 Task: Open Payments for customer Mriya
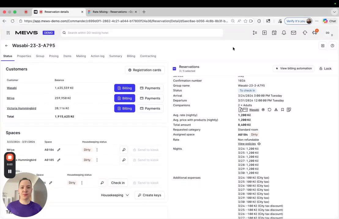pyautogui.click(x=150, y=98)
